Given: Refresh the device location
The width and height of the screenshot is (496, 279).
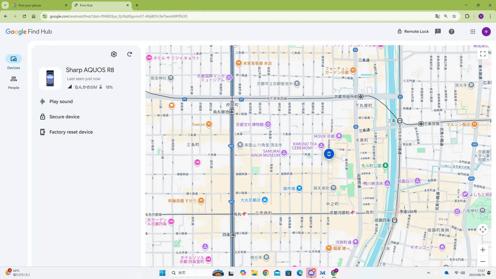Looking at the screenshot, I should click(130, 54).
